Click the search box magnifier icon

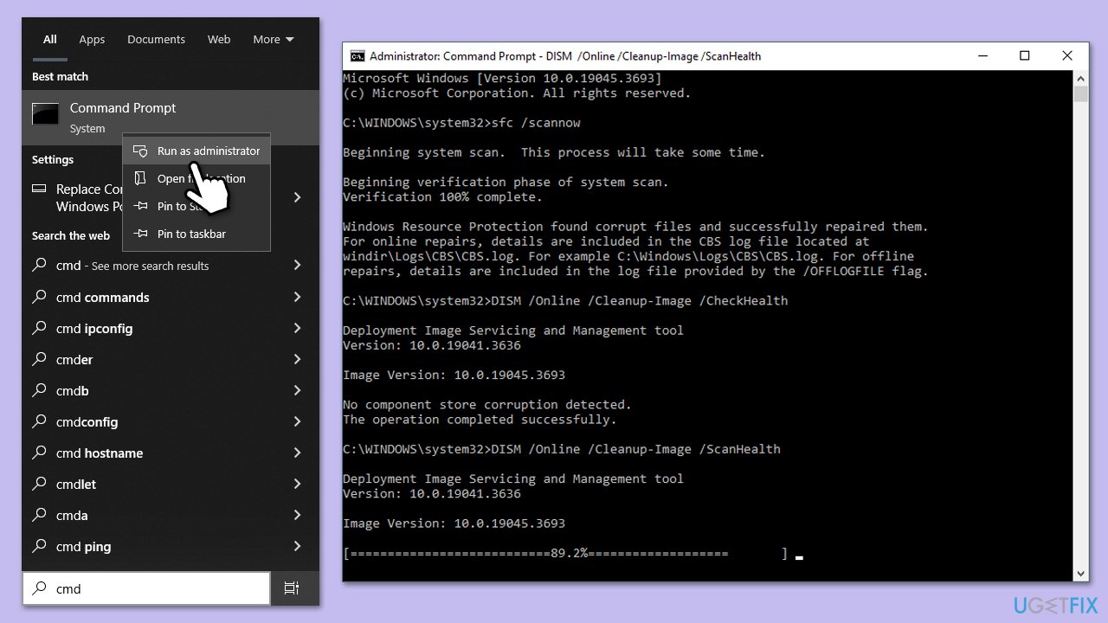pyautogui.click(x=40, y=588)
